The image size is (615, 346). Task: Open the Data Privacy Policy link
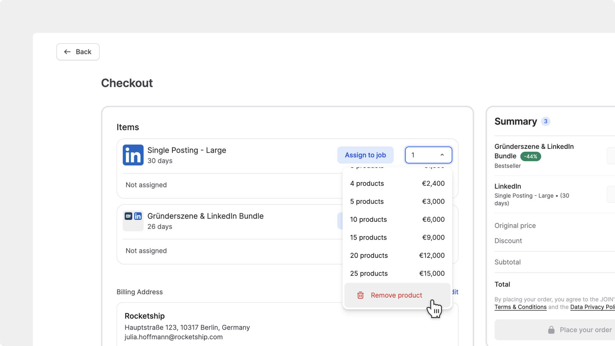pyautogui.click(x=592, y=307)
